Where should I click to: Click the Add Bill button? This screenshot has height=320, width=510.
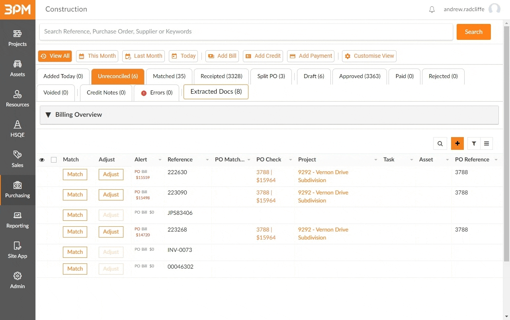point(222,56)
